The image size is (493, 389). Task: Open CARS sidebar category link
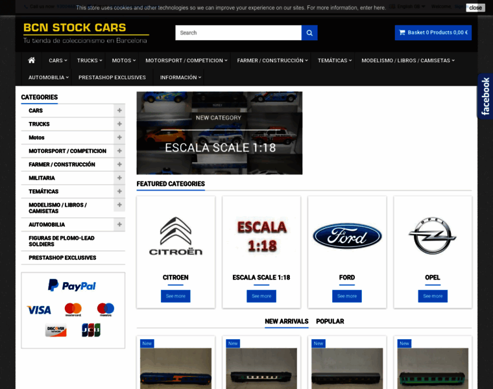[36, 110]
